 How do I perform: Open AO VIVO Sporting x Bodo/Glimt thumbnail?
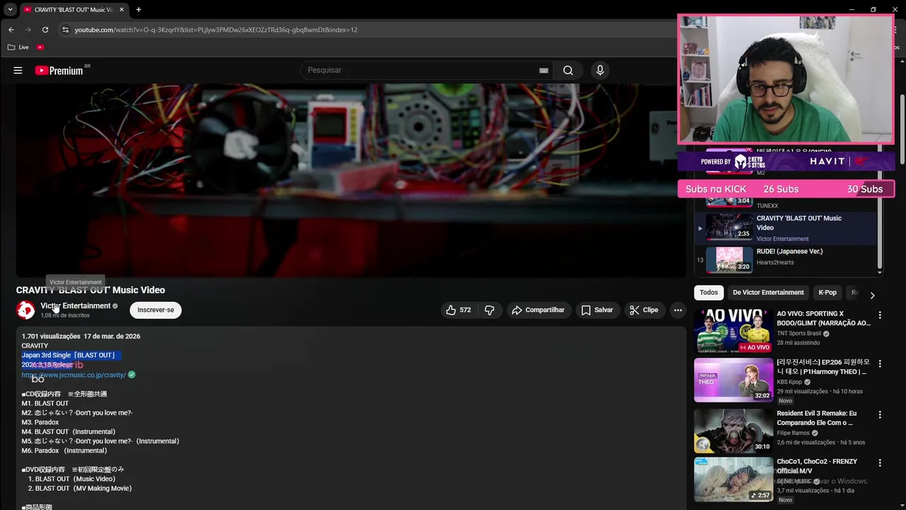[733, 331]
